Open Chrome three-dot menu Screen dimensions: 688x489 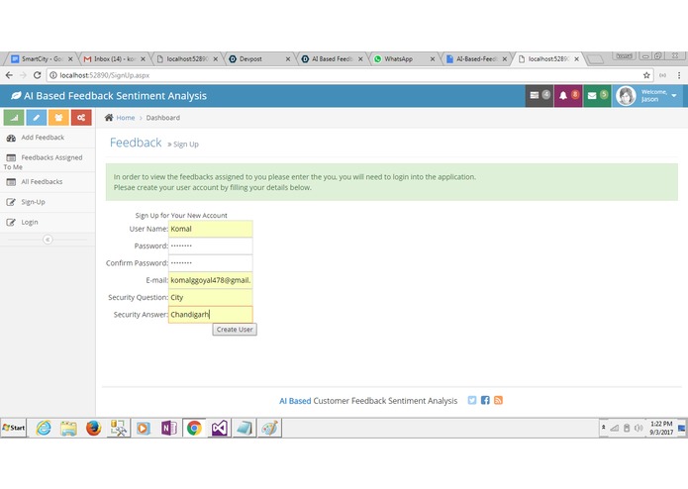[679, 75]
